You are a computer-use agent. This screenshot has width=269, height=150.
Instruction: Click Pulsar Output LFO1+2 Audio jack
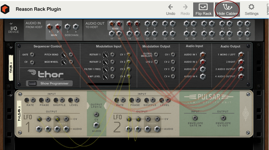click(96, 125)
